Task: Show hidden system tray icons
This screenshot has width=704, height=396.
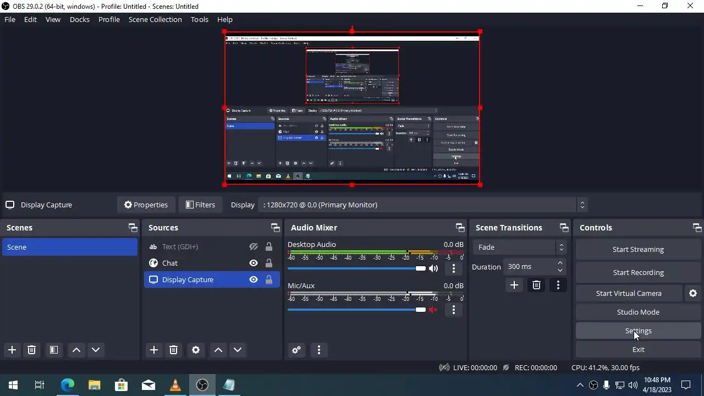Action: point(580,385)
